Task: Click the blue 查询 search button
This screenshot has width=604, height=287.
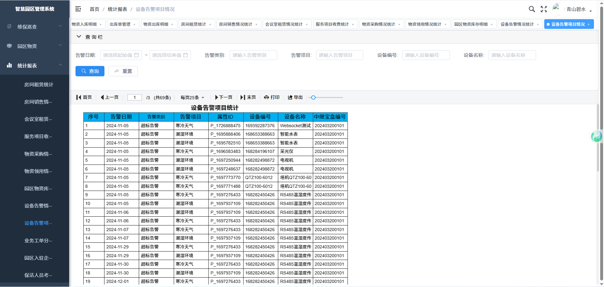Action: pyautogui.click(x=90, y=71)
